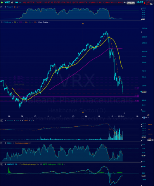Screen dimensions: 154x186
Task: Click the move handle beside RSI 14
Action: 5,143
